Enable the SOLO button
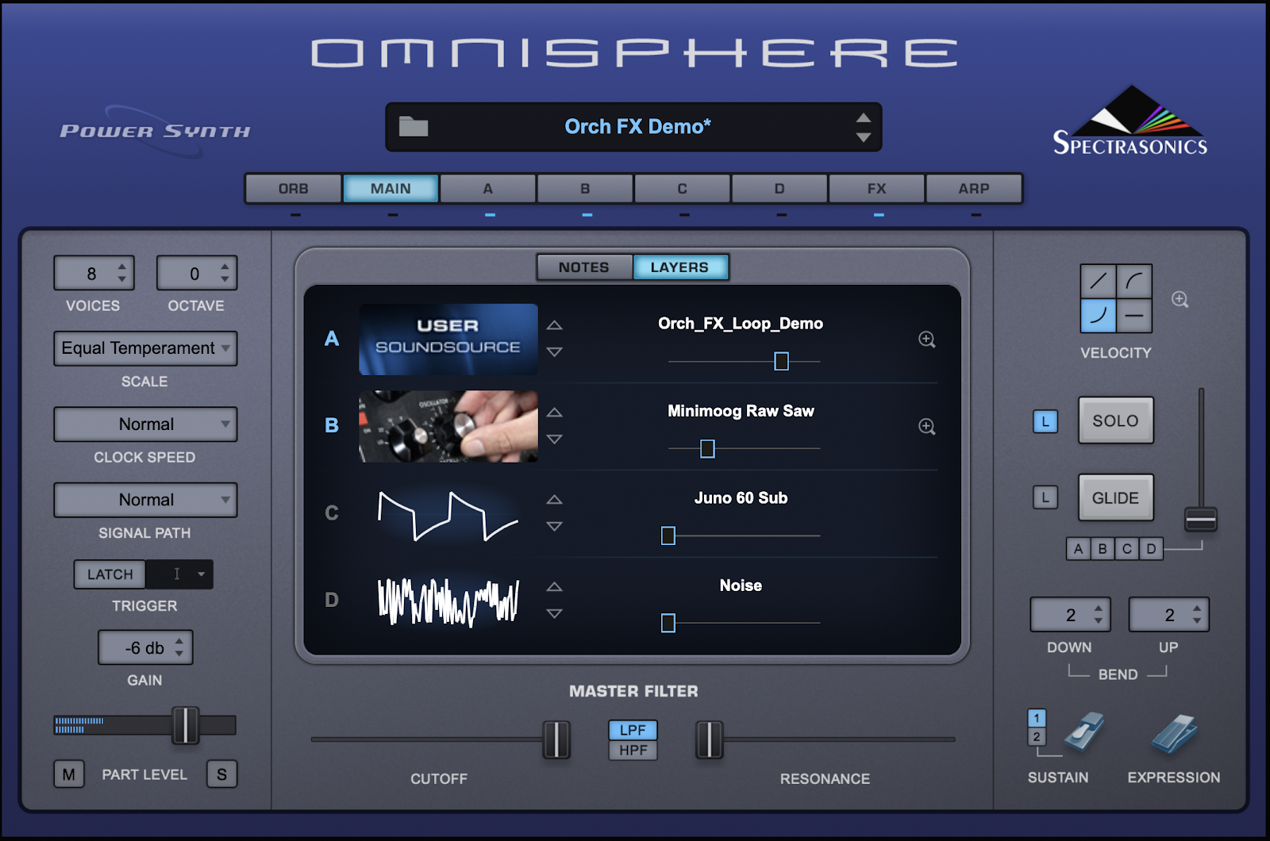The width and height of the screenshot is (1270, 841). (x=1115, y=420)
